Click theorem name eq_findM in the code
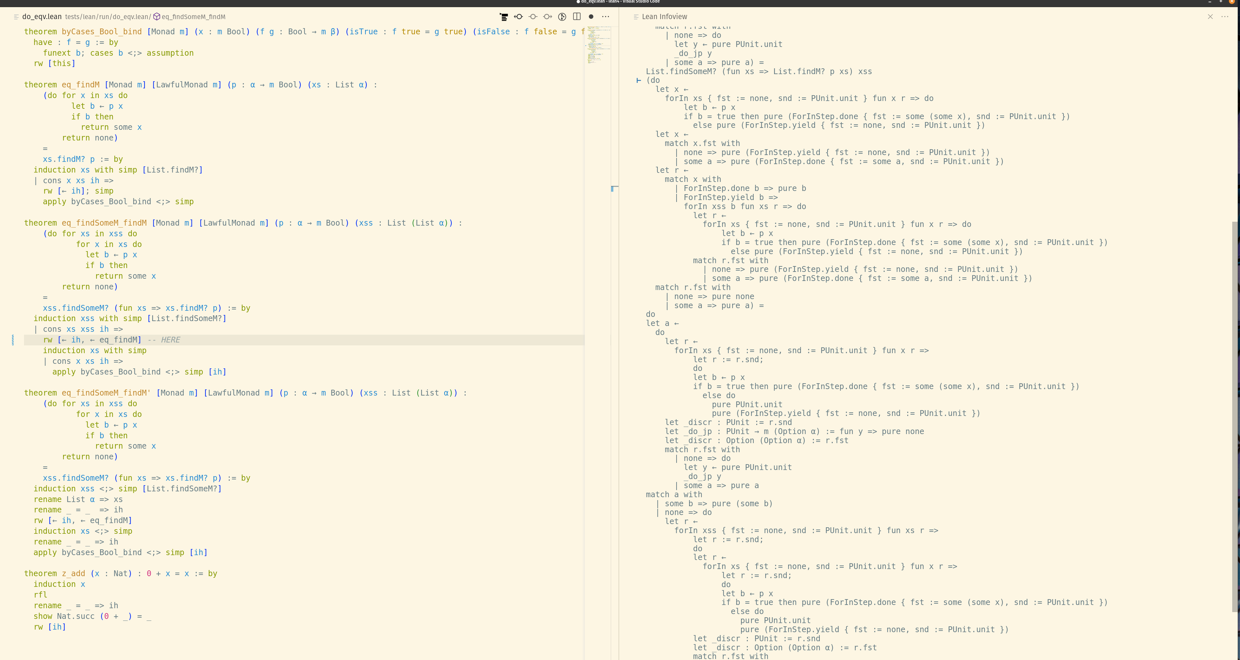 pyautogui.click(x=81, y=84)
